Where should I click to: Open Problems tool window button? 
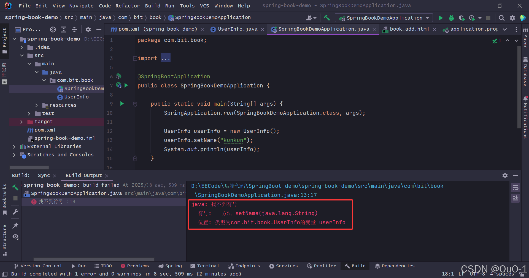(135, 266)
